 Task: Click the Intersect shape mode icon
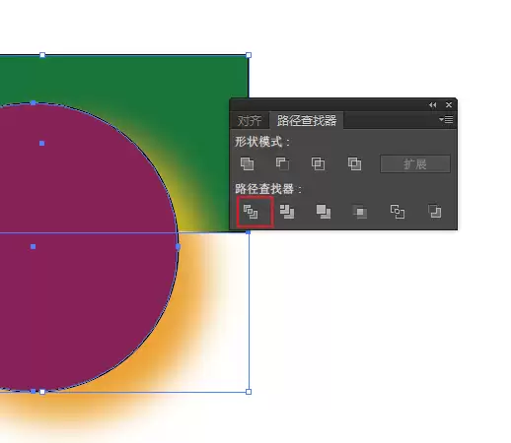[x=318, y=163]
